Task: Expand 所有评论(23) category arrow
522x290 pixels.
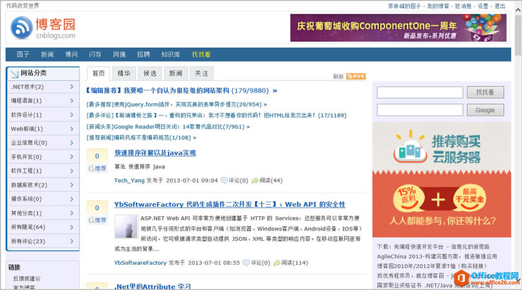Action: [x=72, y=241]
